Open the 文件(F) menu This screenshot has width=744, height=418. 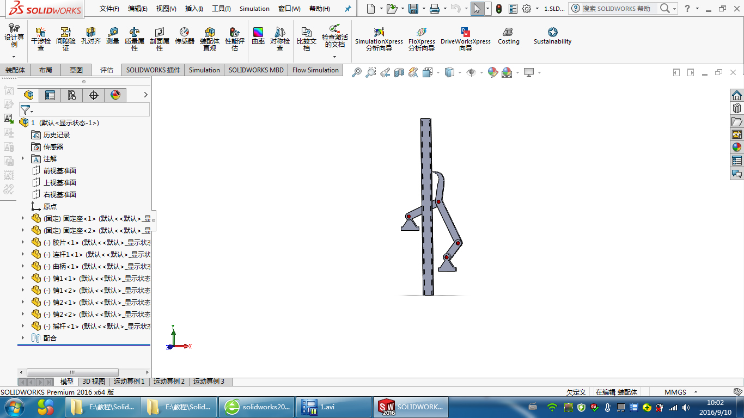pos(109,9)
